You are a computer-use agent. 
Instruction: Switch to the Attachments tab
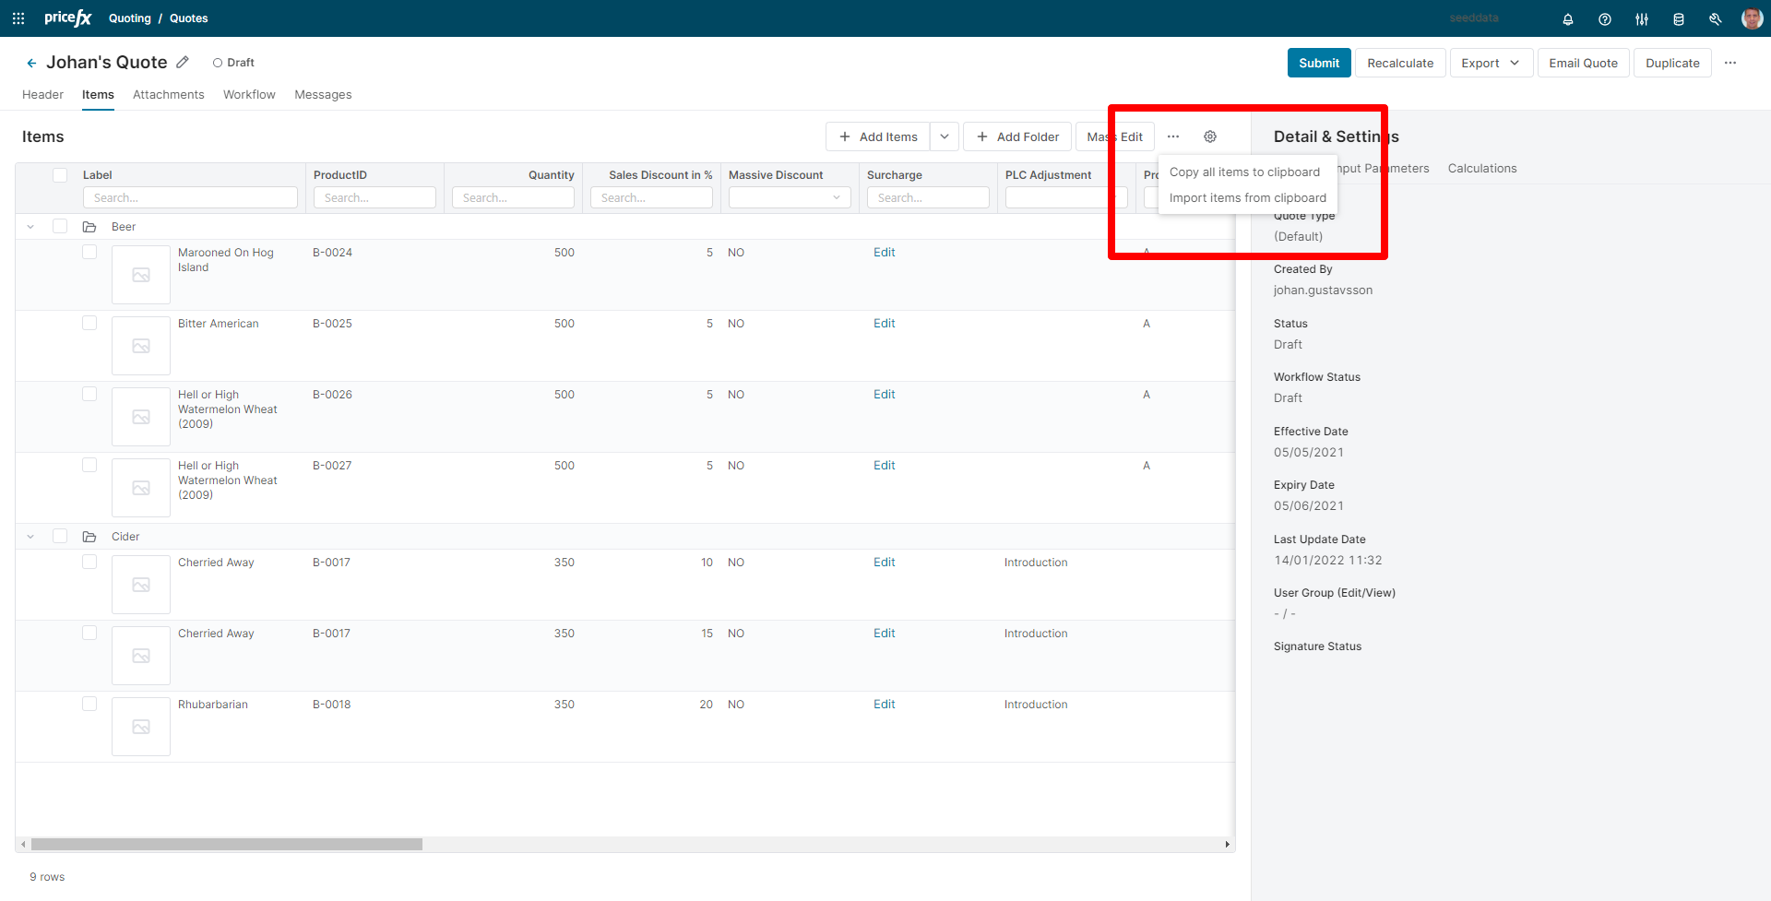(x=168, y=95)
